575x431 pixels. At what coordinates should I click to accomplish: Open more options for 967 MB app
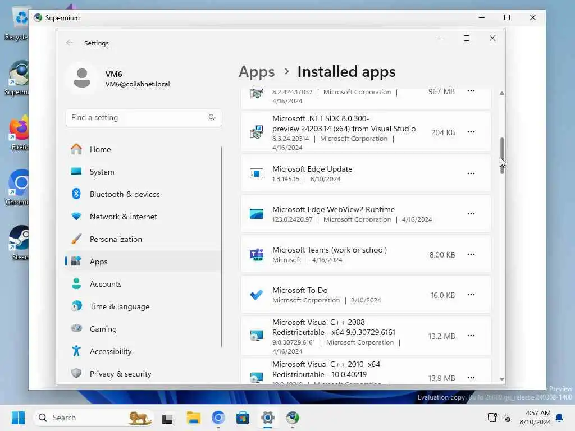tap(471, 91)
